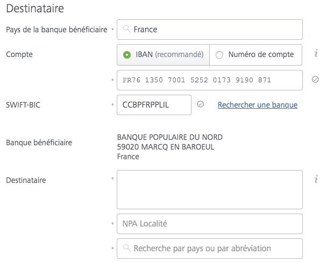
Task: Click the 'Compte' field label
Action: (x=19, y=54)
